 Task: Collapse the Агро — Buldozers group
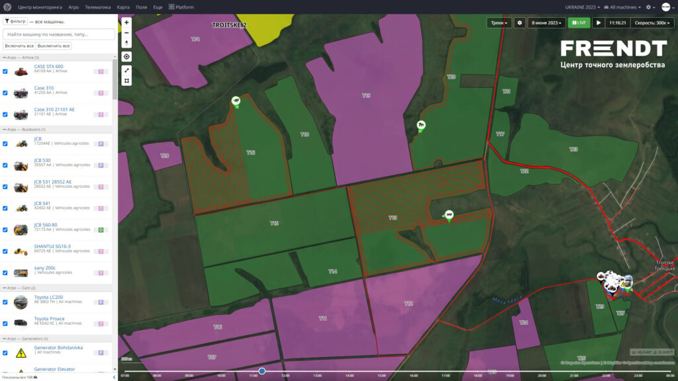point(24,130)
